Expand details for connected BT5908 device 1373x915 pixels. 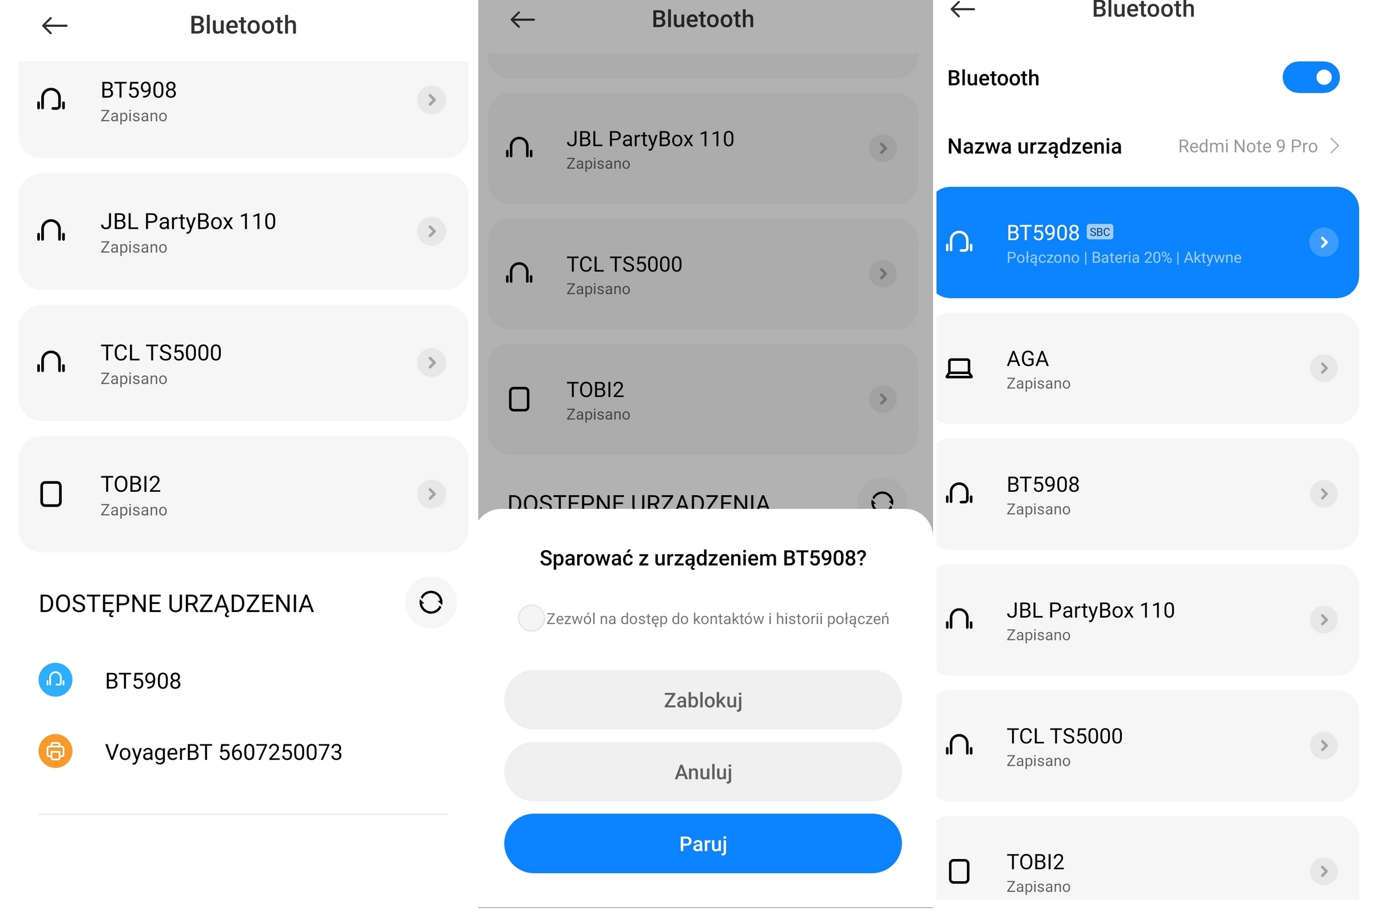pos(1323,241)
